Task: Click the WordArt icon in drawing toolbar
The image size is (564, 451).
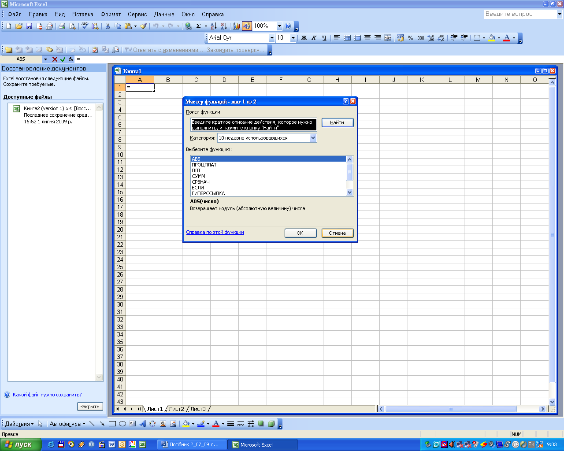Action: [142, 424]
